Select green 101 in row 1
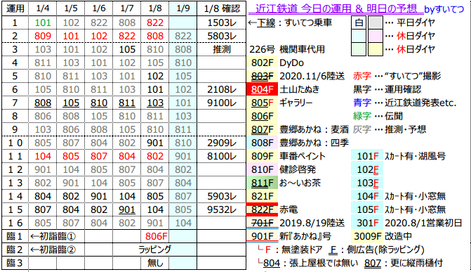 click(43, 22)
